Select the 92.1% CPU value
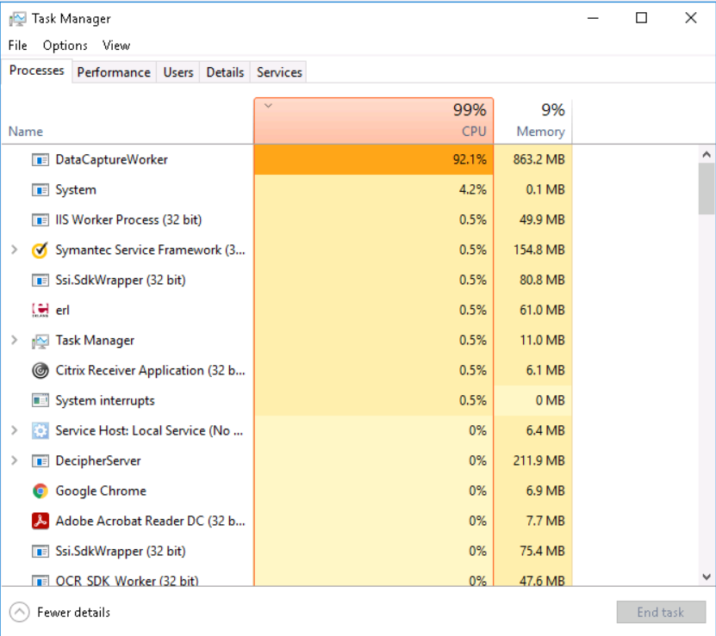This screenshot has width=716, height=636. 470,160
